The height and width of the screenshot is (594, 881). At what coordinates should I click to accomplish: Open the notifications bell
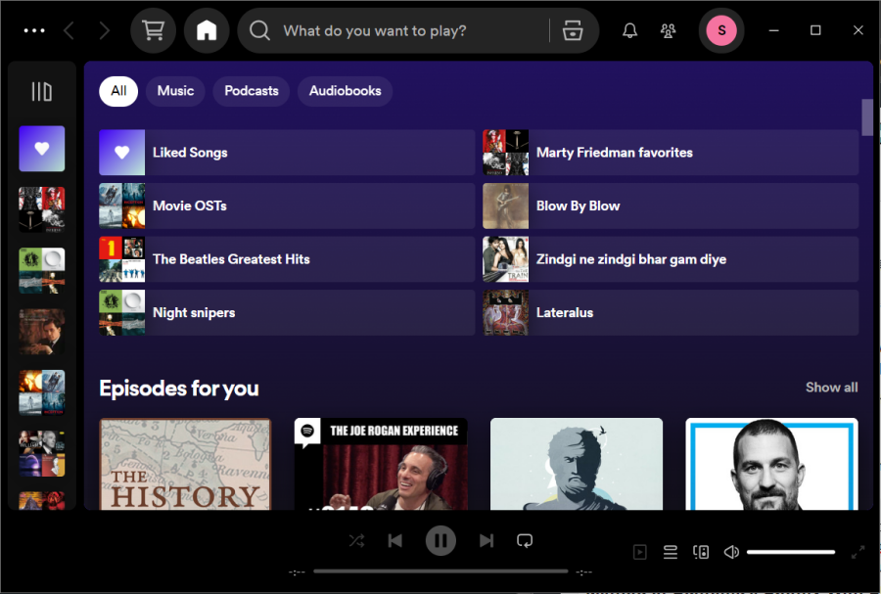(x=629, y=30)
